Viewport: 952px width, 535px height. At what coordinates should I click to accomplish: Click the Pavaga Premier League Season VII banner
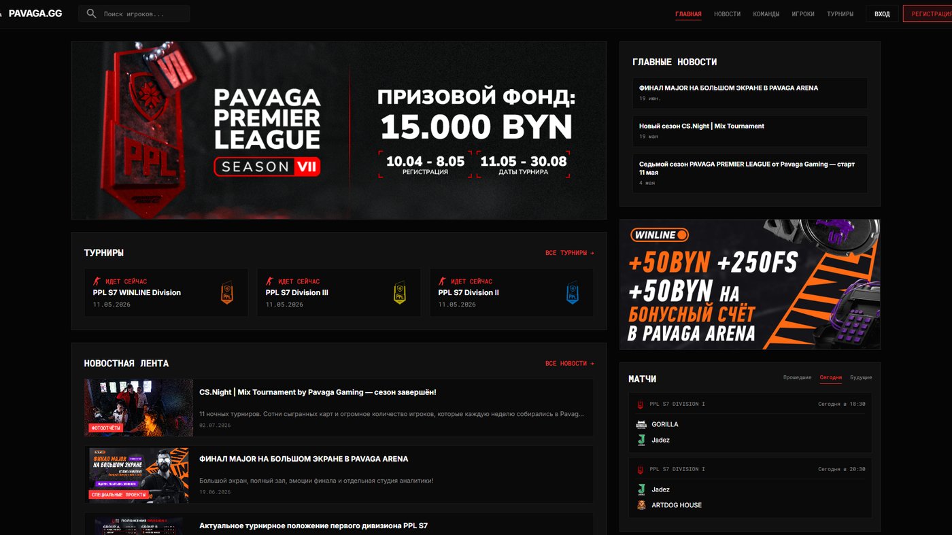click(339, 131)
